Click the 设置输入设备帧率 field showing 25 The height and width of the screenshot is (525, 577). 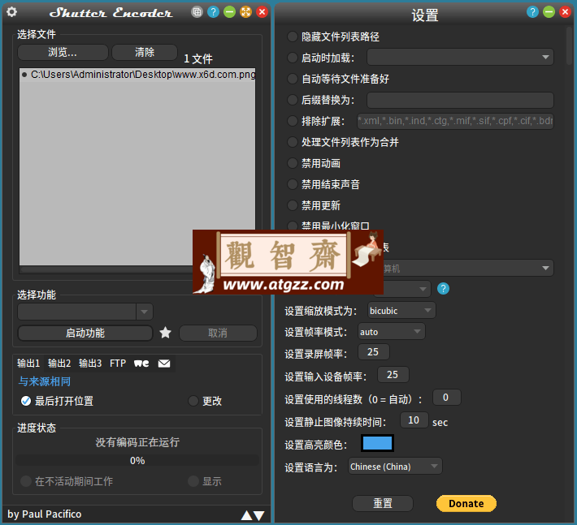pos(393,375)
